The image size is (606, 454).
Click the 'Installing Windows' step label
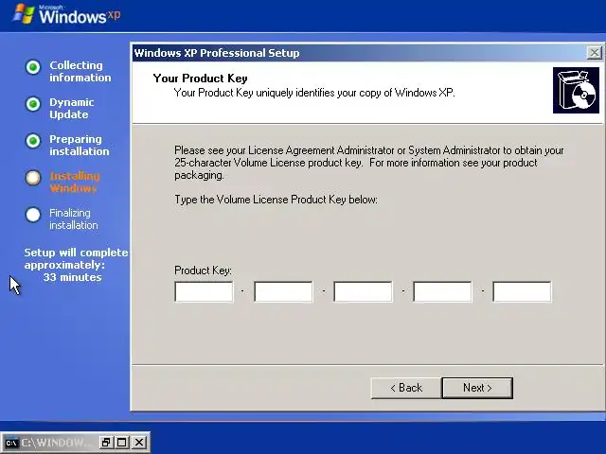click(75, 183)
